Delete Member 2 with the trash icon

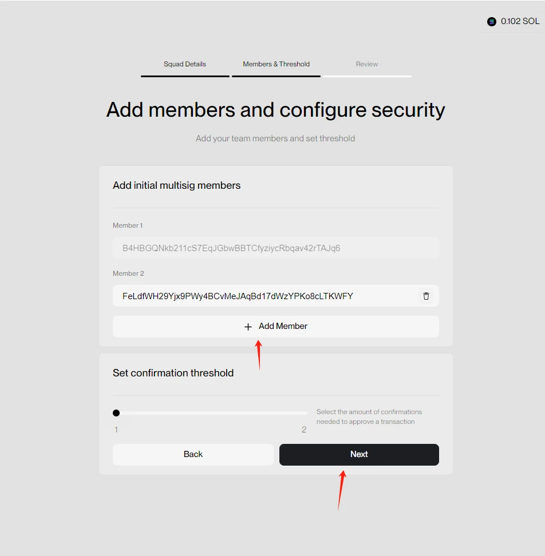pyautogui.click(x=426, y=296)
